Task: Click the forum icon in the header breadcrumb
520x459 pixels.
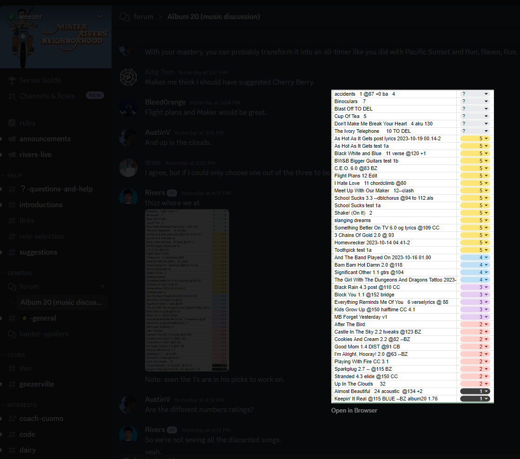Action: point(124,17)
